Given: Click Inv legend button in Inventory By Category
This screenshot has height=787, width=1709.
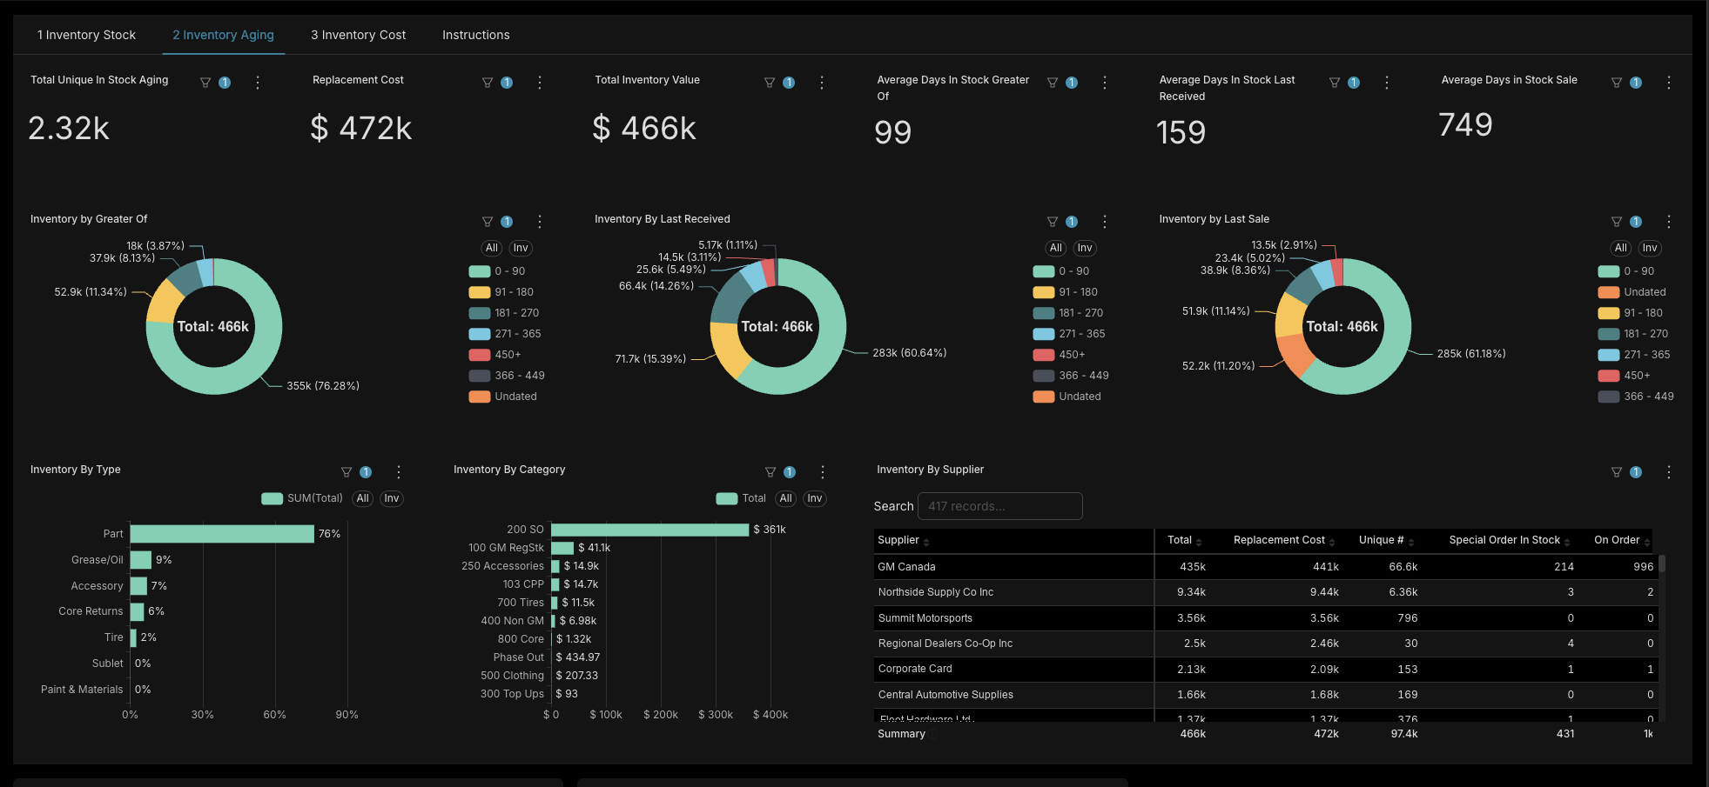Looking at the screenshot, I should click(x=815, y=498).
